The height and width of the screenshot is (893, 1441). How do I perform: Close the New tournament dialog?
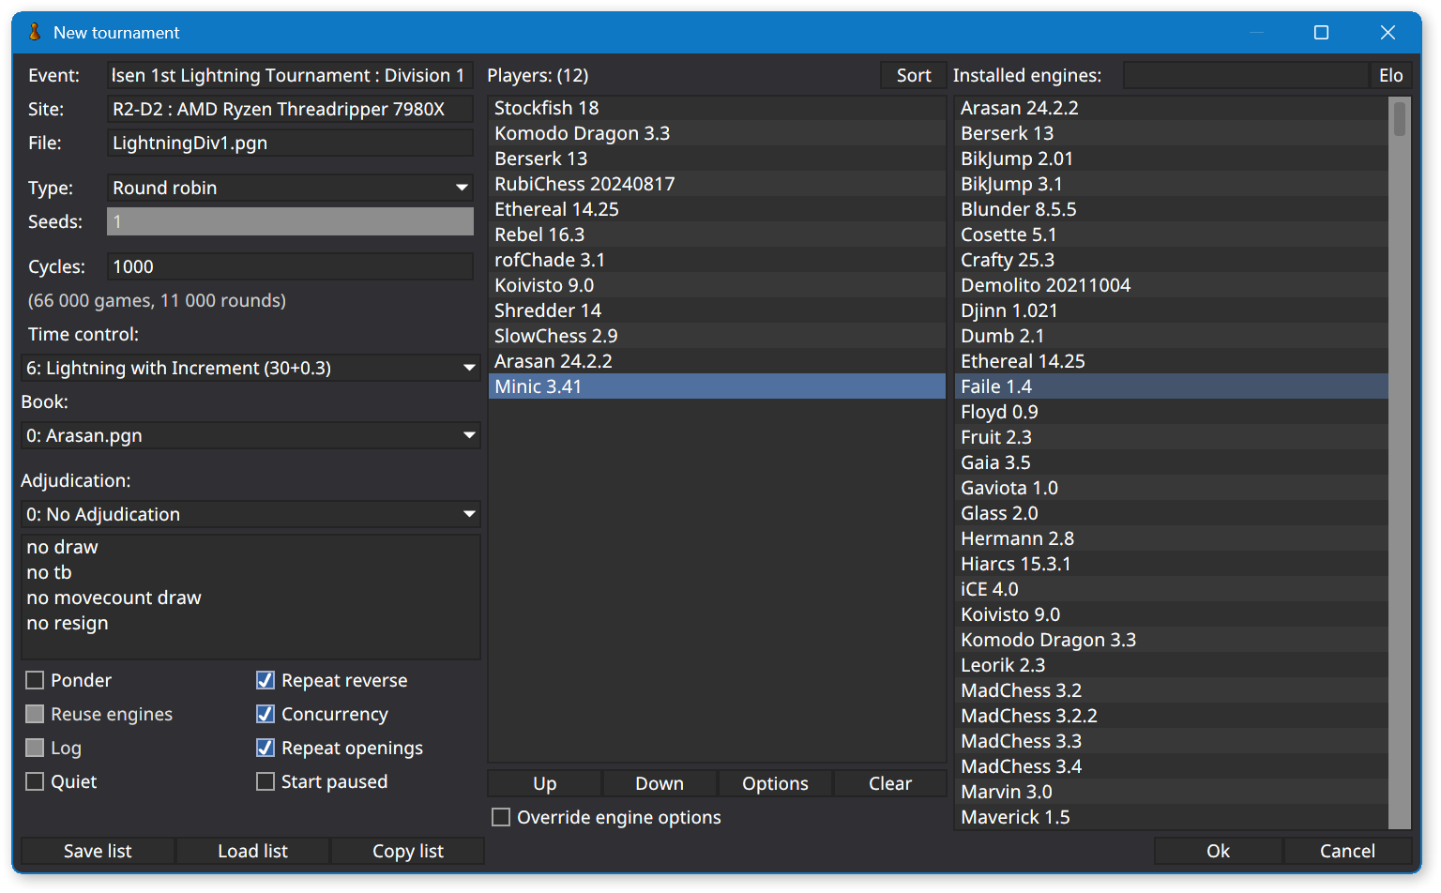click(x=1388, y=33)
